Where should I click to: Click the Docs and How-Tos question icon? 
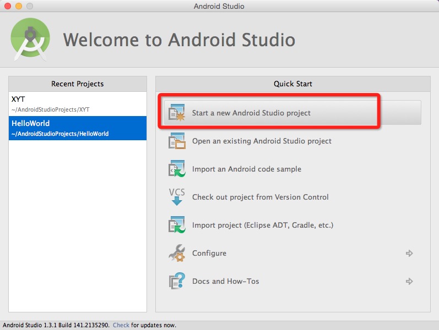177,281
